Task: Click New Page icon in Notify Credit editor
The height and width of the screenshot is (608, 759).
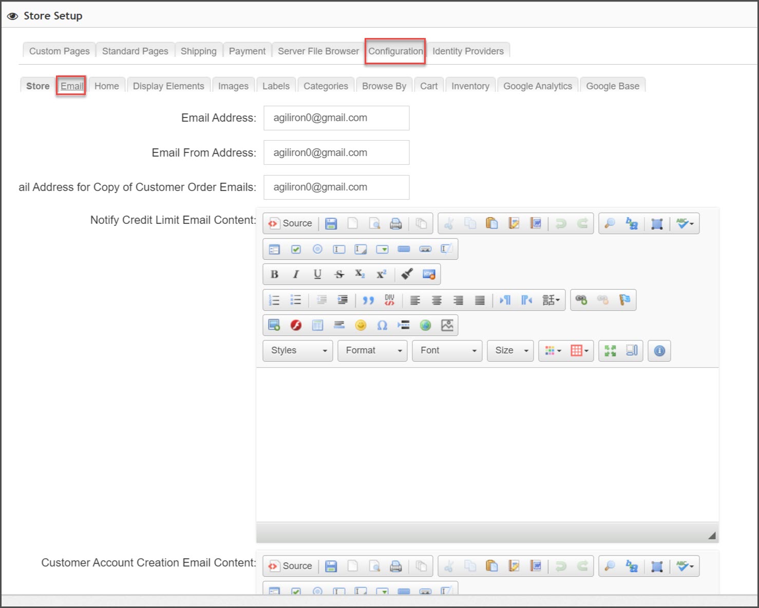Action: (x=353, y=223)
